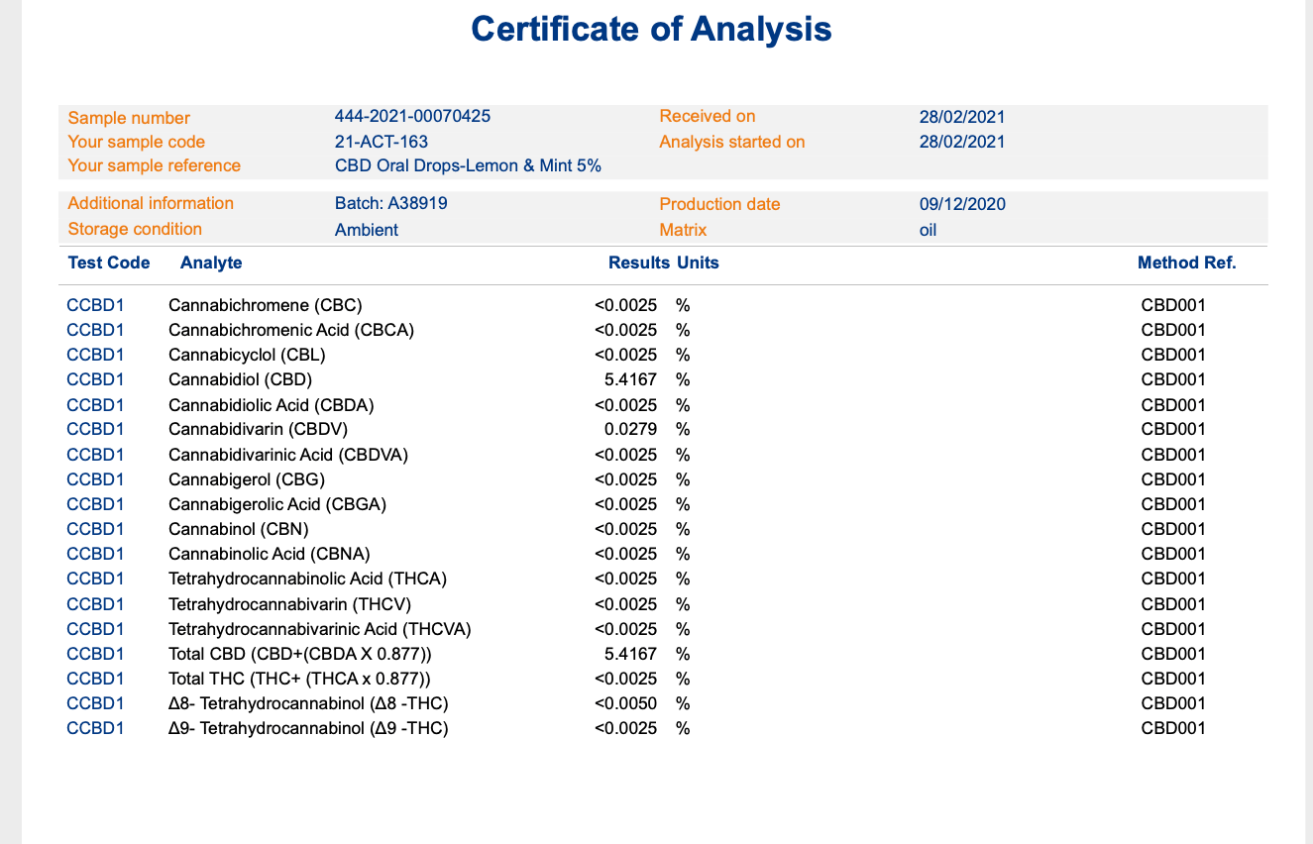Click the Method Ref. column header
The height and width of the screenshot is (844, 1313).
(1186, 263)
